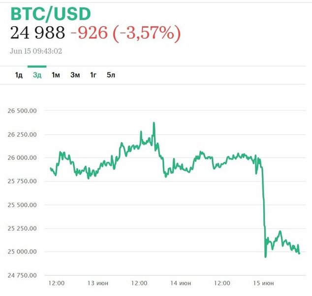Click the 13 июн date label
312x296 pixels.
point(97,283)
